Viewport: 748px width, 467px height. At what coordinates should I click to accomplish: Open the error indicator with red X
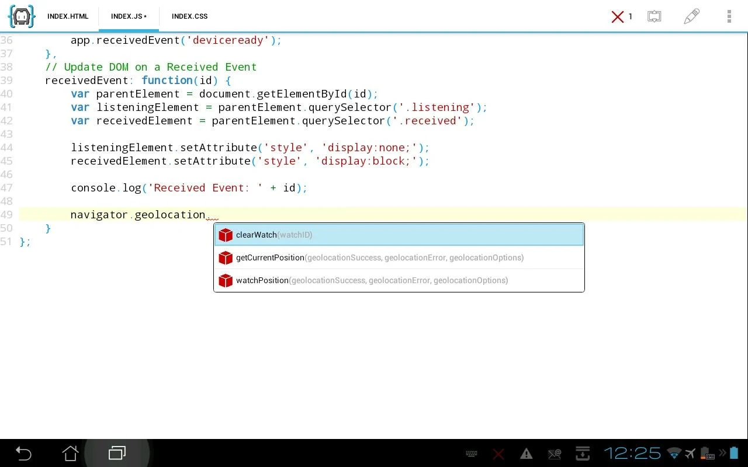coord(622,16)
